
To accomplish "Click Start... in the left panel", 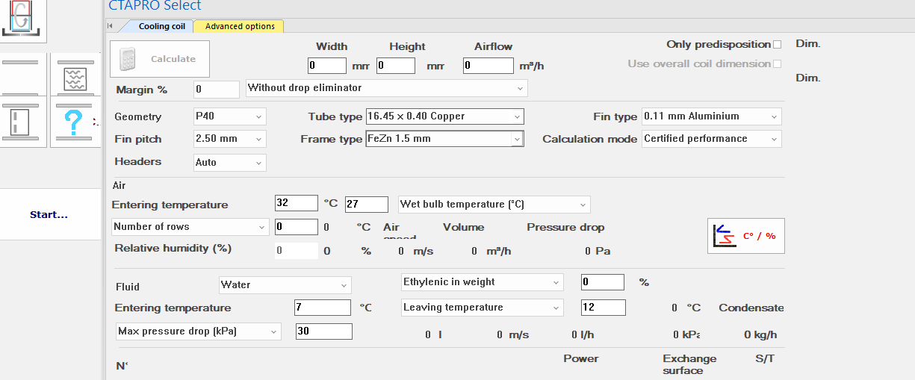I will [49, 215].
